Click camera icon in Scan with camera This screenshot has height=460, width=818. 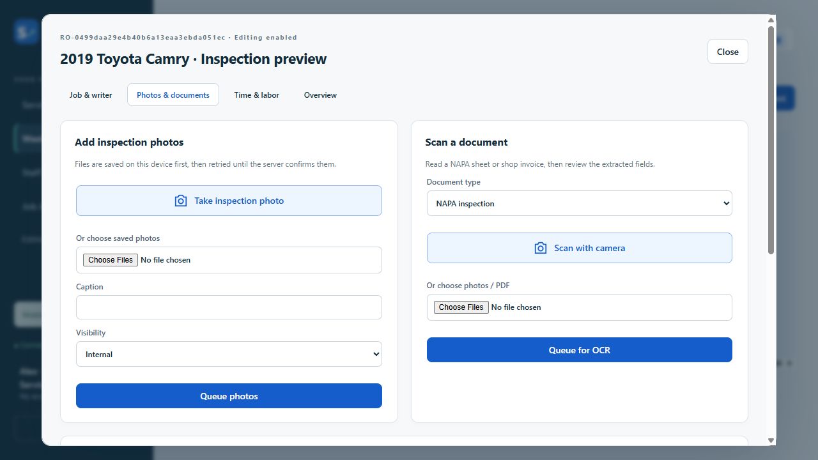coord(541,248)
